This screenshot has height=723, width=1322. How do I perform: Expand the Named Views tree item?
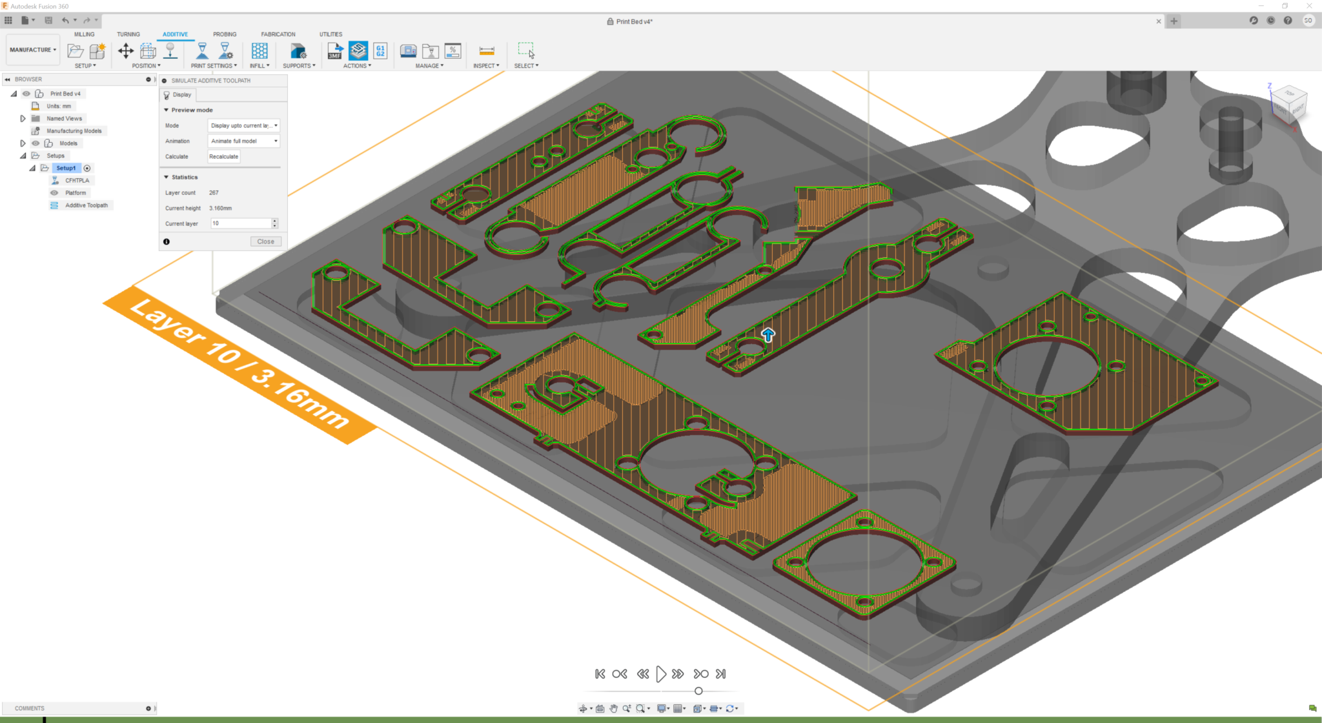tap(23, 118)
